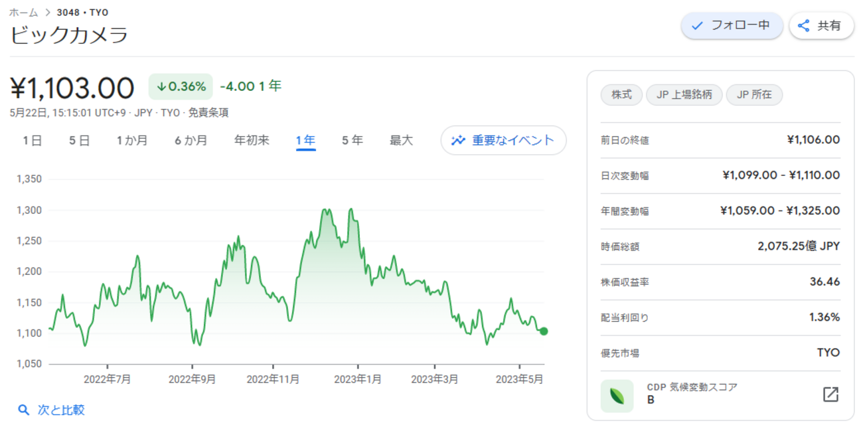This screenshot has height=425, width=863.
Task: Click the 2022年11月 axis label
Action: pos(273,379)
